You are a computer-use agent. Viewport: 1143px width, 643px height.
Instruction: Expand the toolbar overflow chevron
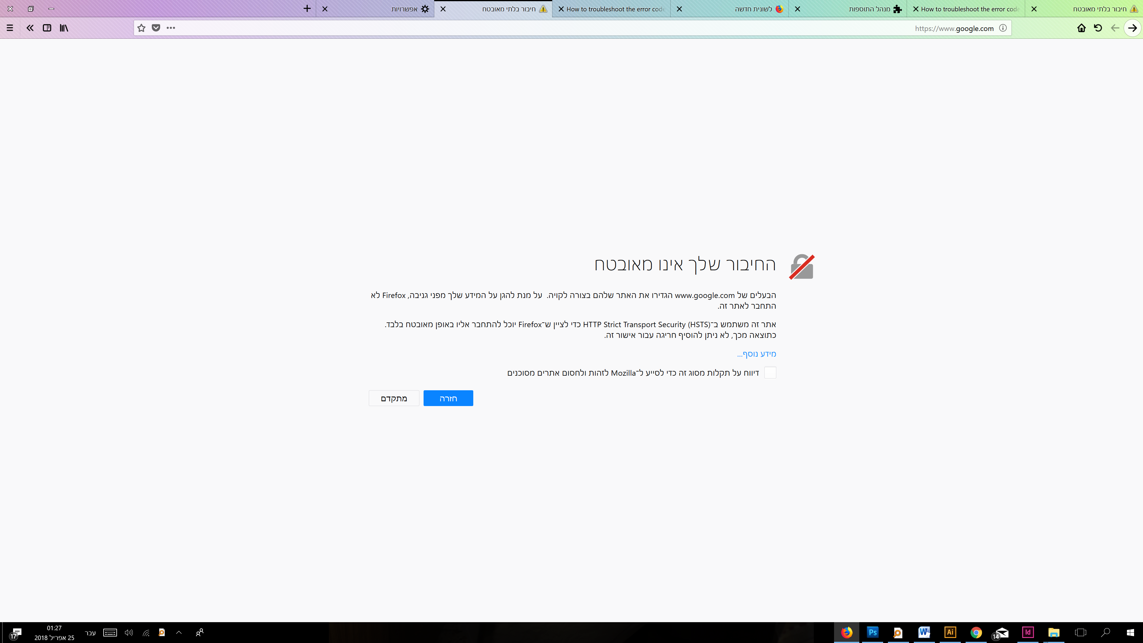30,28
